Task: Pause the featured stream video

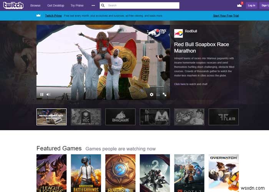Action: click(42, 94)
